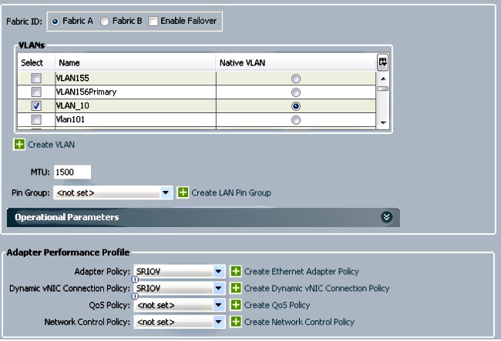Click the MTU input field
The image size is (501, 341).
(72, 172)
